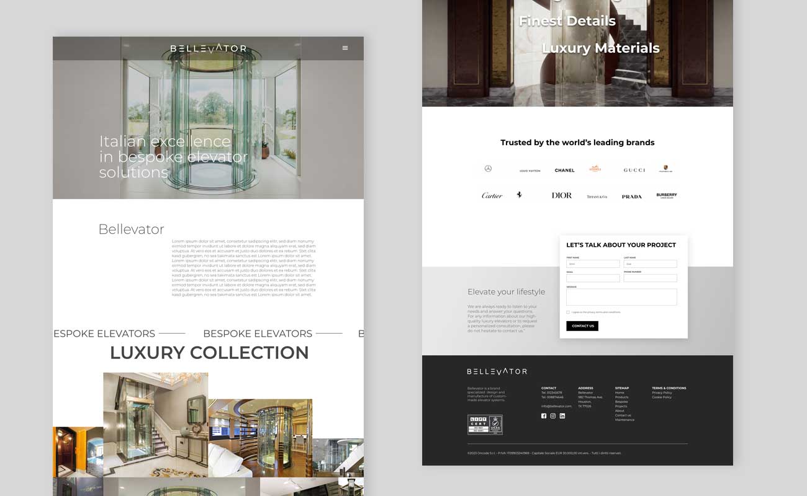This screenshot has width=807, height=496.
Task: Focus the First Name input field
Action: (593, 264)
